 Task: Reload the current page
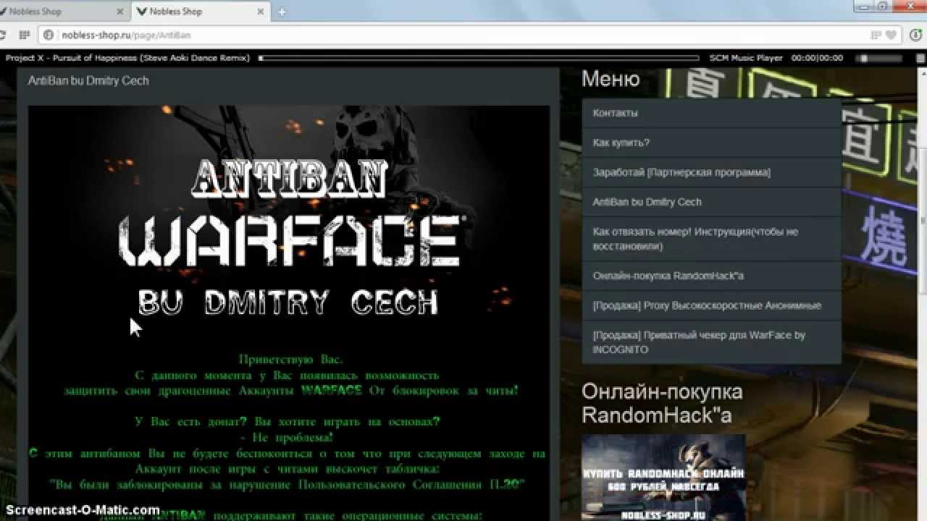coord(4,34)
